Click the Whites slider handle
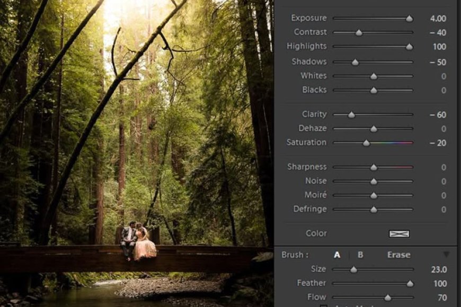Image resolution: width=461 pixels, height=307 pixels. (x=375, y=75)
